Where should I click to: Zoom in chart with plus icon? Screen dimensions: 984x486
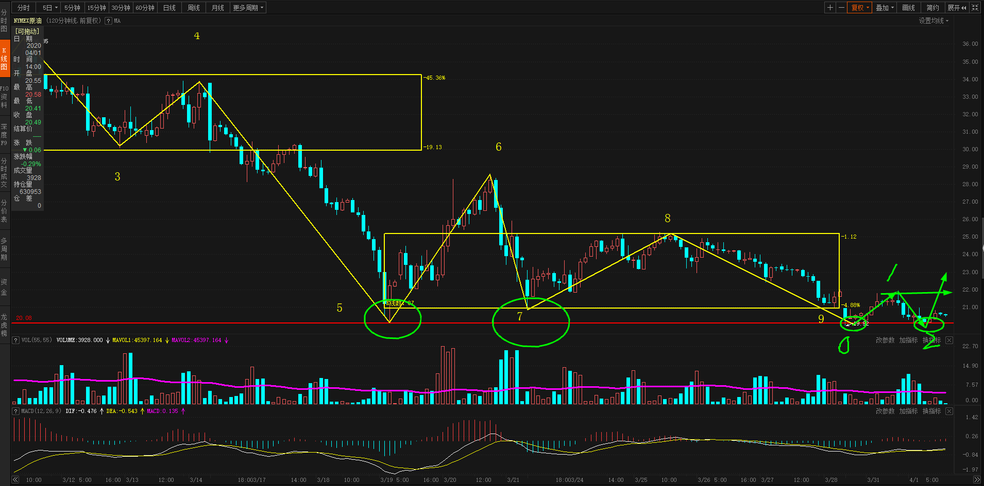pyautogui.click(x=830, y=8)
